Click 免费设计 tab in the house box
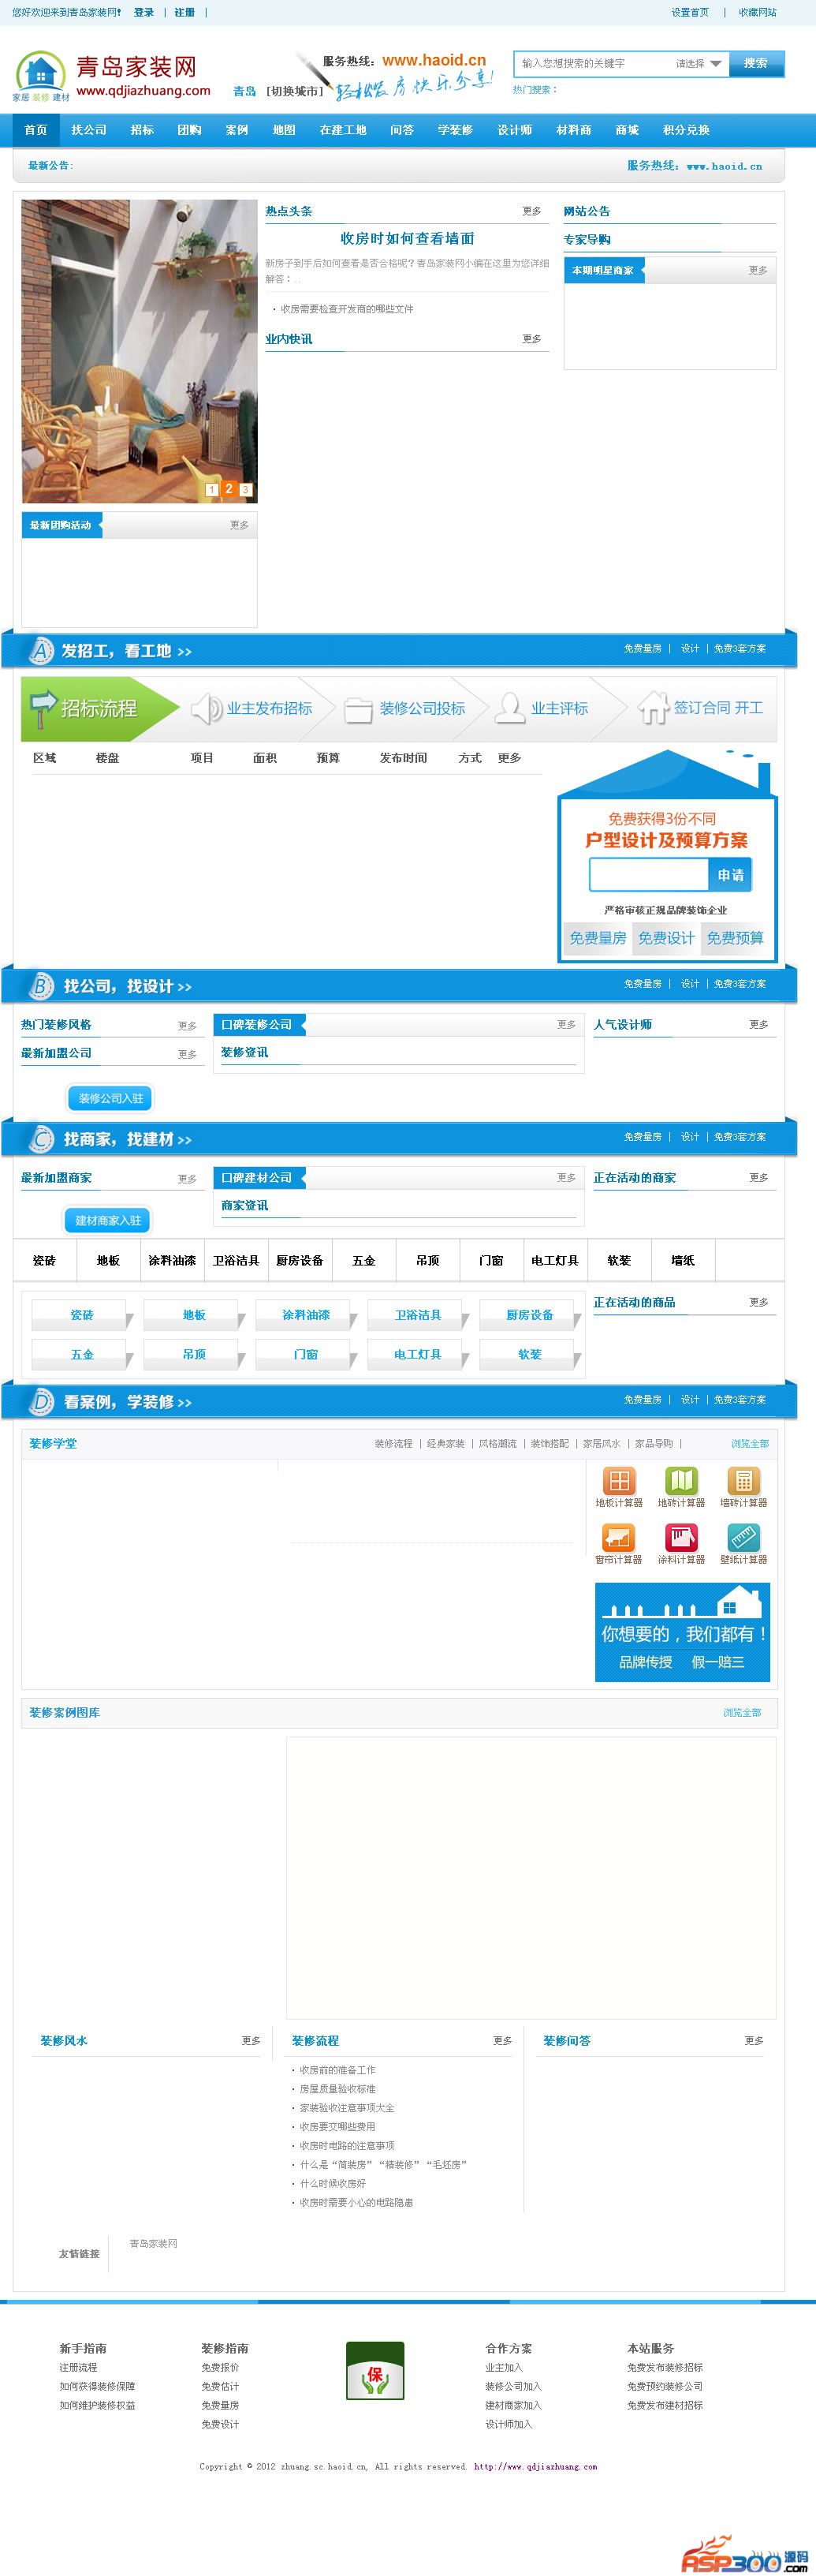 click(x=666, y=938)
